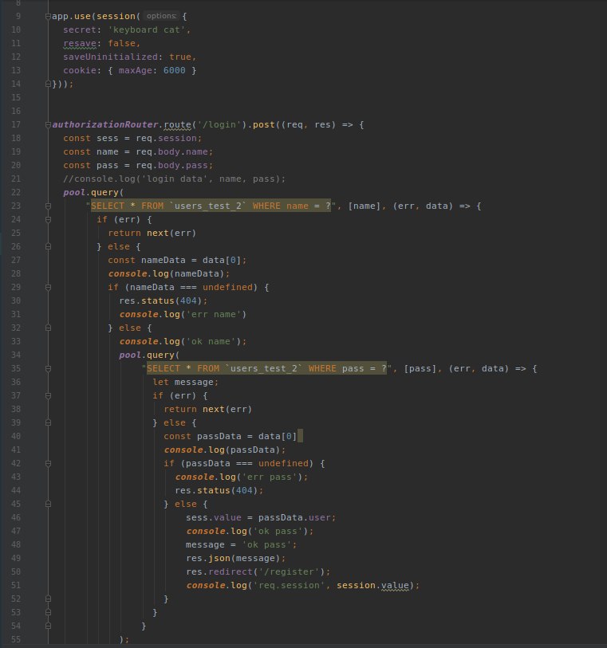This screenshot has height=648, width=607.
Task: Click 'return next(err)' on line 38
Action: 207,409
